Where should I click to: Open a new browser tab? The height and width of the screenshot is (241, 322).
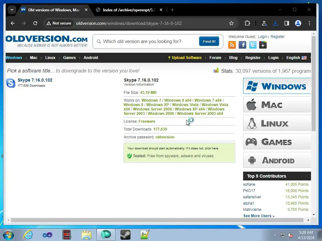pyautogui.click(x=172, y=10)
